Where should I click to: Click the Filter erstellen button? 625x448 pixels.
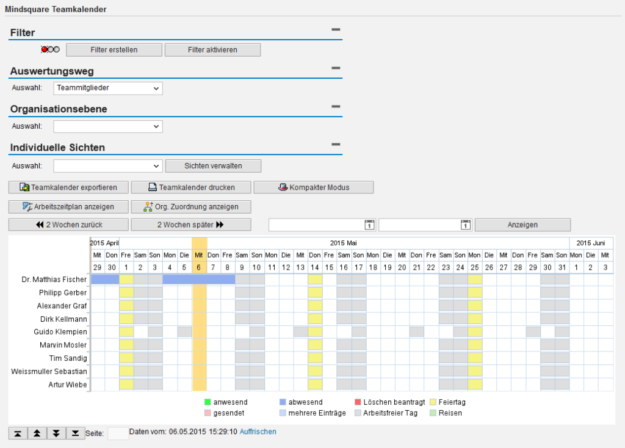(114, 49)
